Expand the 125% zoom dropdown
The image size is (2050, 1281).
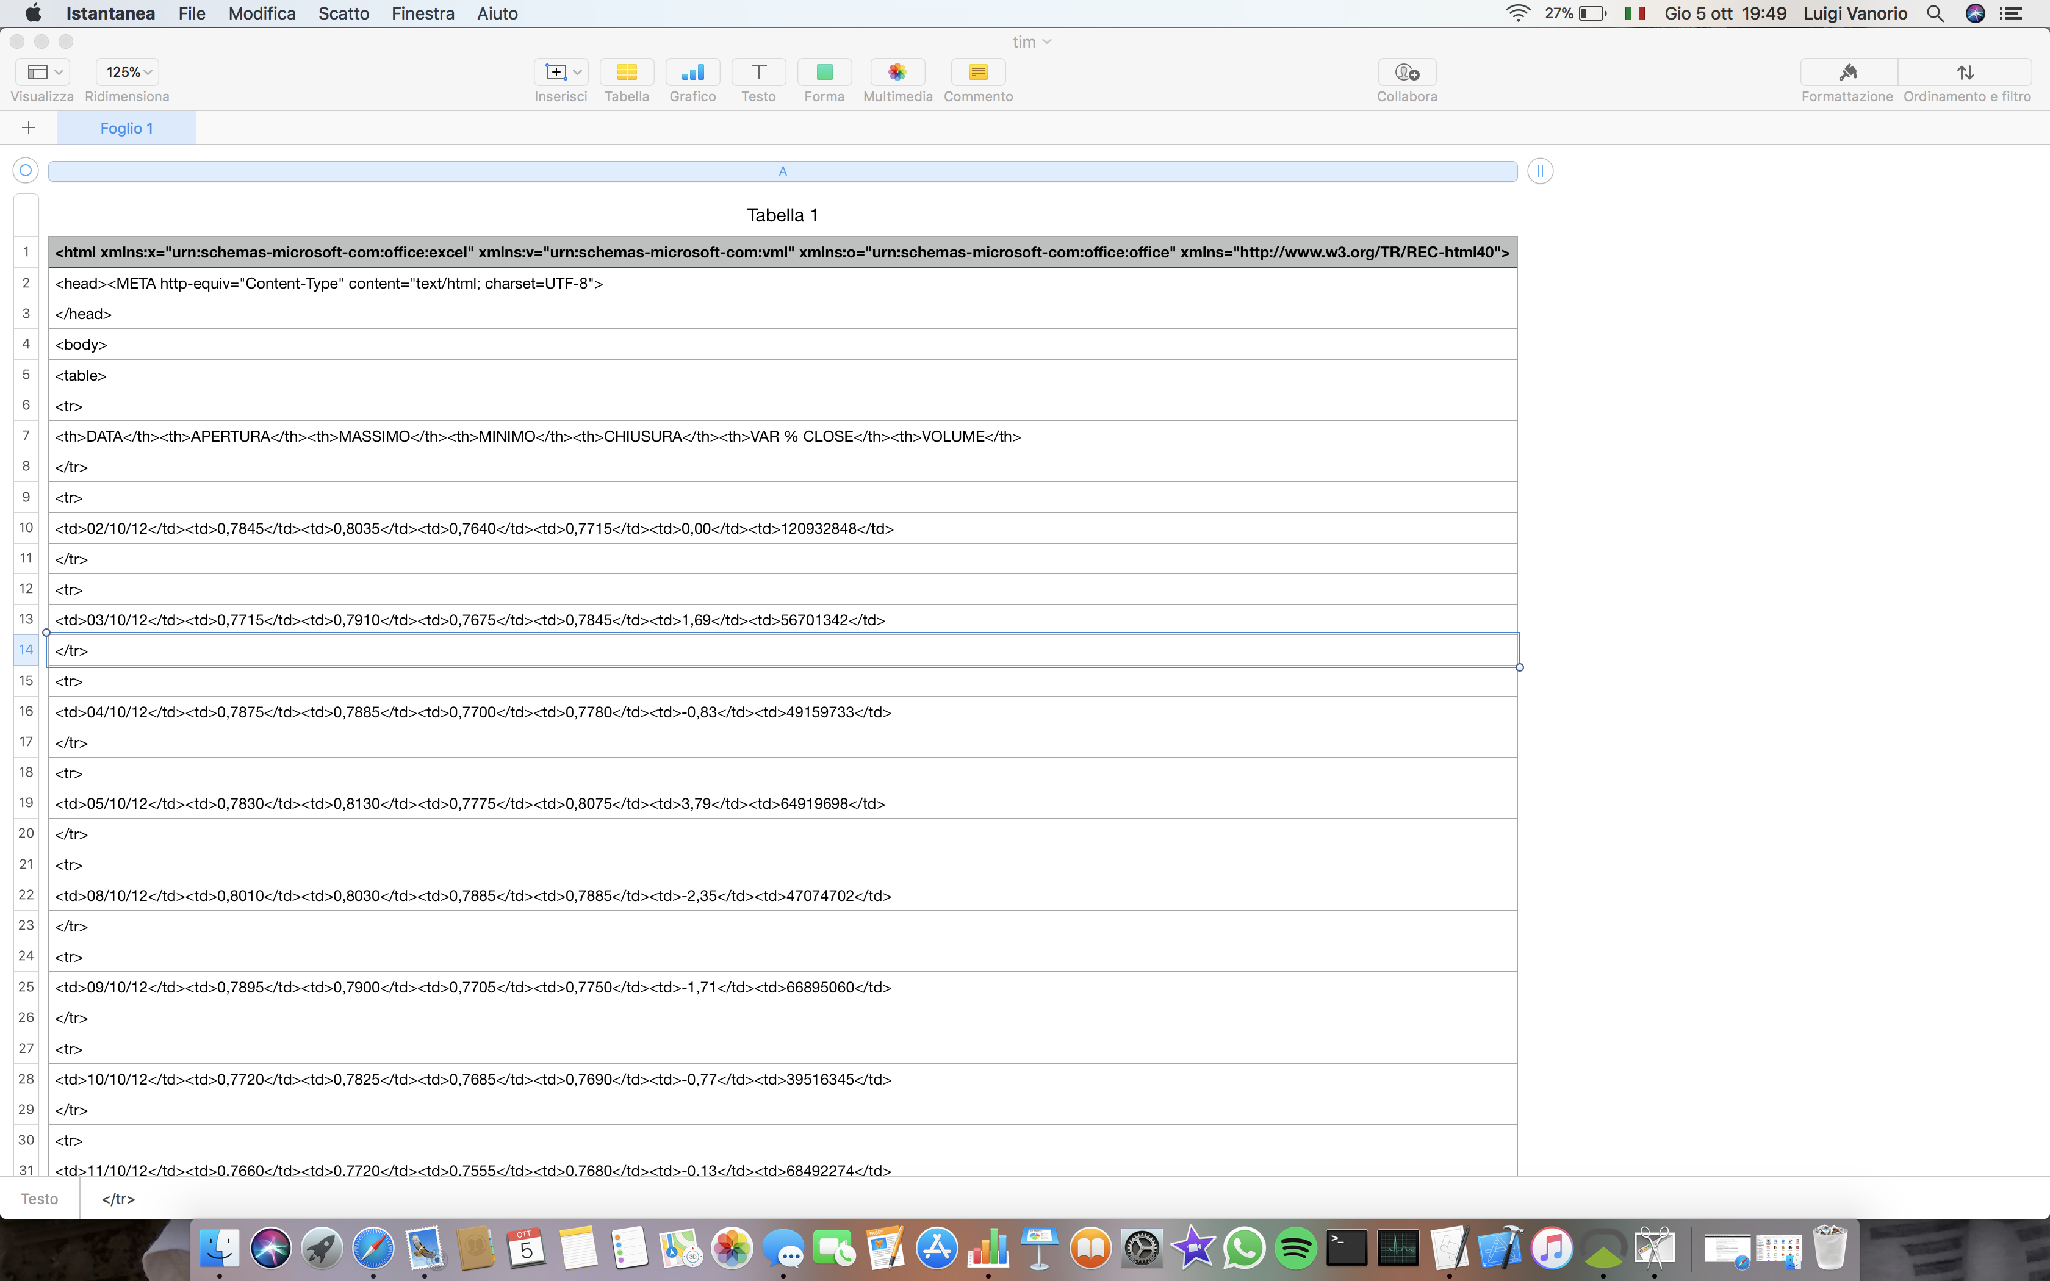click(x=128, y=72)
